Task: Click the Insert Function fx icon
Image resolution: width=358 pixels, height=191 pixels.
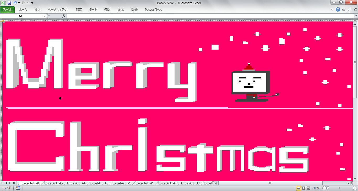Action: (64, 16)
